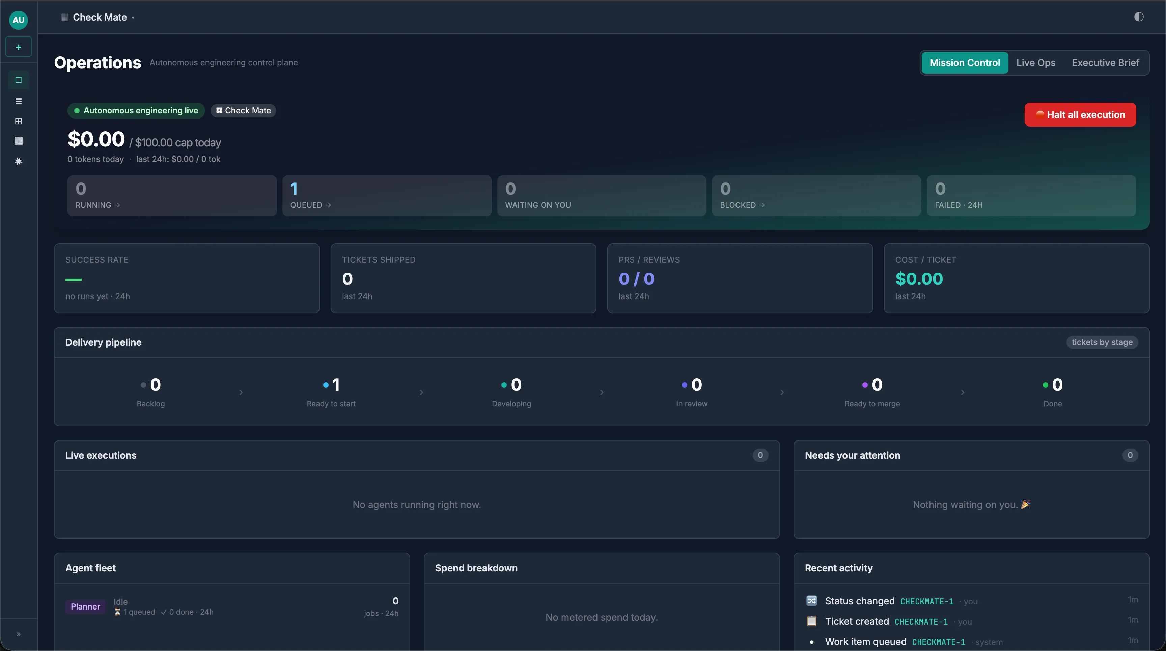This screenshot has width=1166, height=651.
Task: Open the Check Mate project dropdown
Action: [x=98, y=17]
